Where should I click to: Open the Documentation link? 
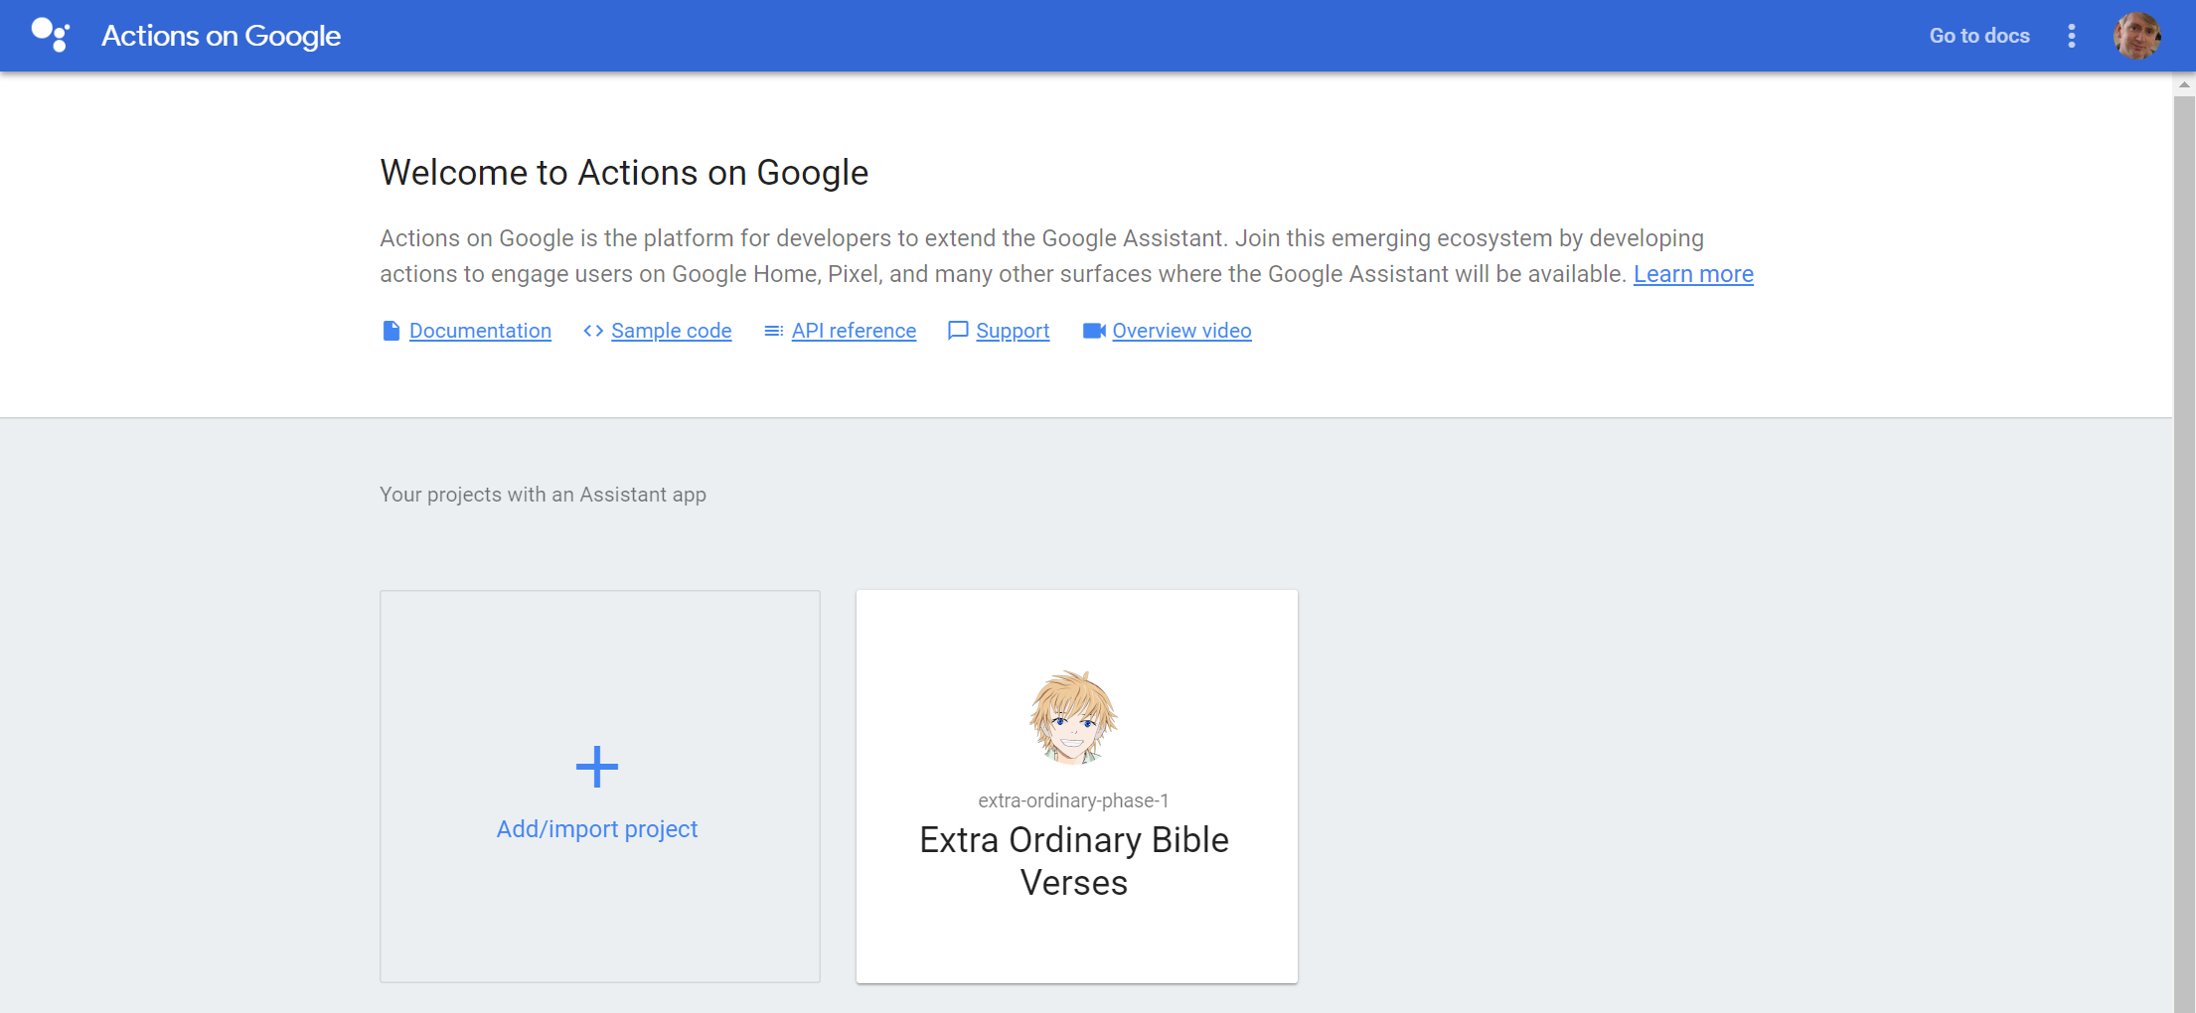point(480,331)
